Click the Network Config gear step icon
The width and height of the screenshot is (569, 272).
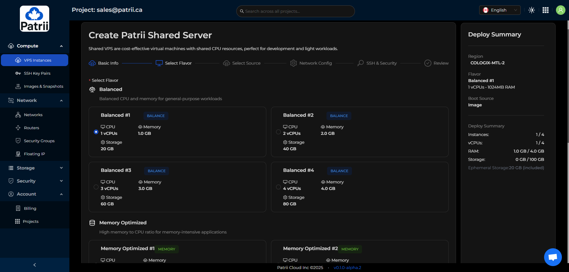[293, 63]
